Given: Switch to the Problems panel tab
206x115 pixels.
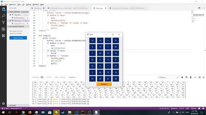Looking at the screenshot, I should (x=38, y=77).
